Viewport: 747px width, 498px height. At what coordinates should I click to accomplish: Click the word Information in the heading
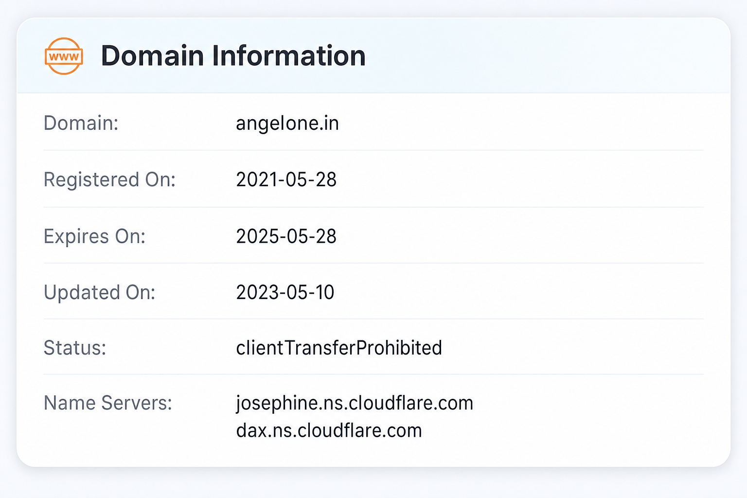tap(289, 55)
